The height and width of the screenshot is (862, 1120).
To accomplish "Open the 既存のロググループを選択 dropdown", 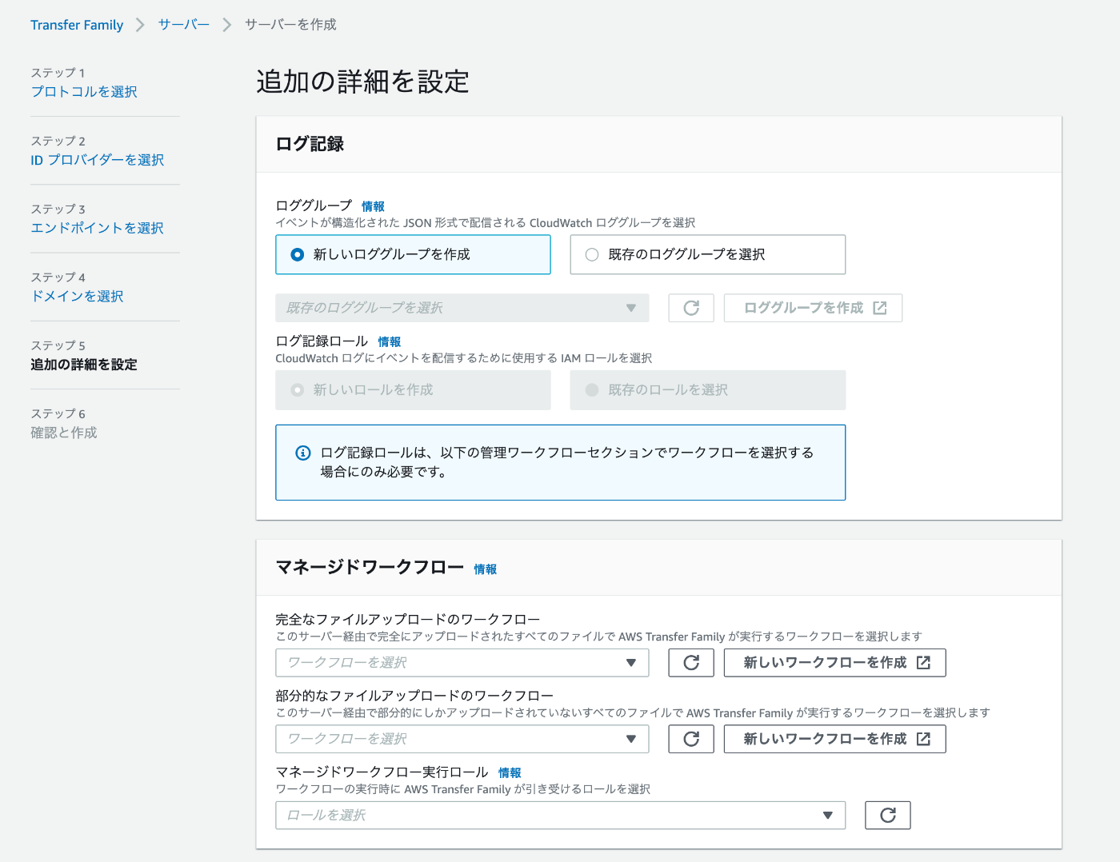I will coord(462,308).
